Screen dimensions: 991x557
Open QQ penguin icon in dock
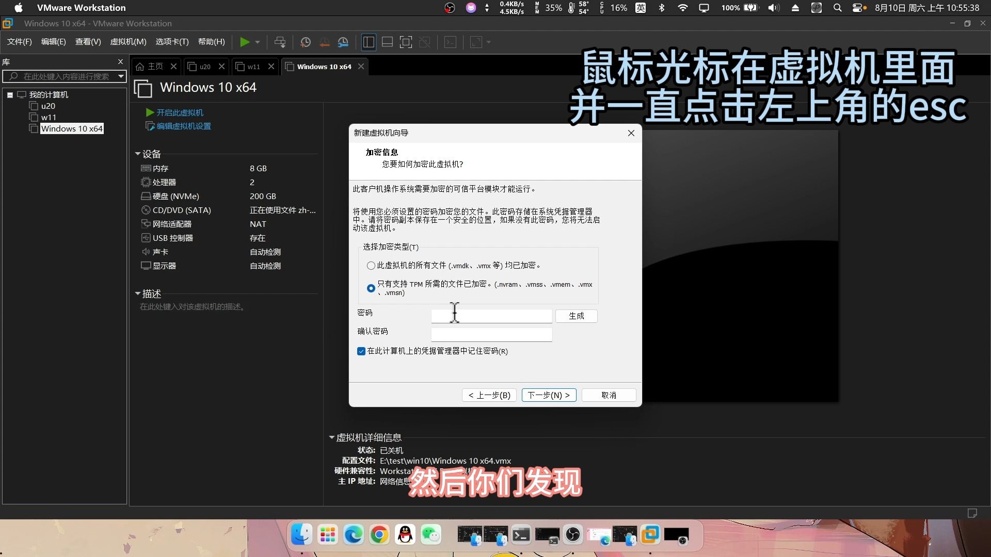pyautogui.click(x=405, y=535)
